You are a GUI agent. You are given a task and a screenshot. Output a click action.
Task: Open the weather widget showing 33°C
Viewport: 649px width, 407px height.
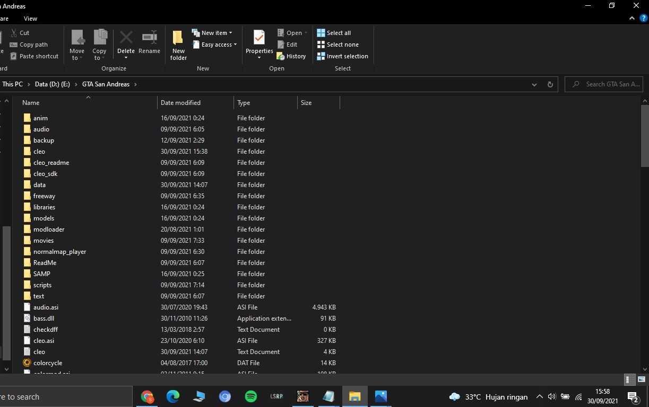coord(488,396)
